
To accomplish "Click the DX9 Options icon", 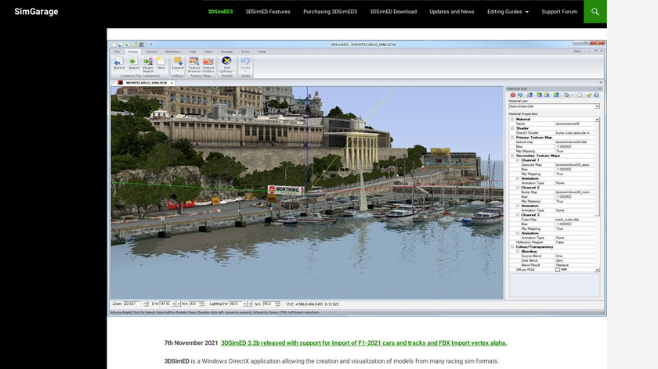I will (227, 62).
